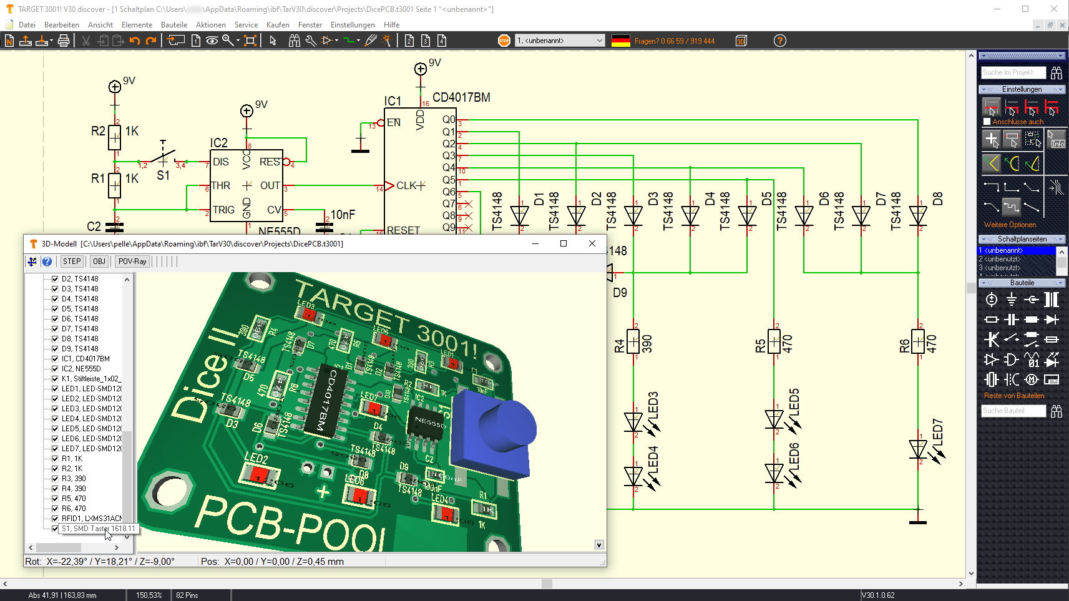Select the diode symbol in Bauteile palette
Image resolution: width=1069 pixels, height=601 pixels.
(1052, 320)
